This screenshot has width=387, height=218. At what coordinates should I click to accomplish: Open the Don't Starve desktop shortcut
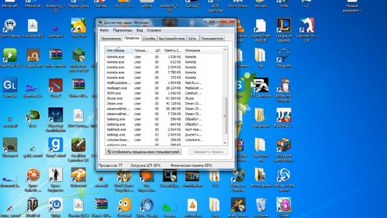10,28
